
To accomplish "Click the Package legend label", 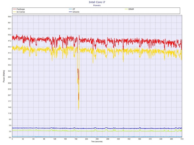I will pos(21,9).
